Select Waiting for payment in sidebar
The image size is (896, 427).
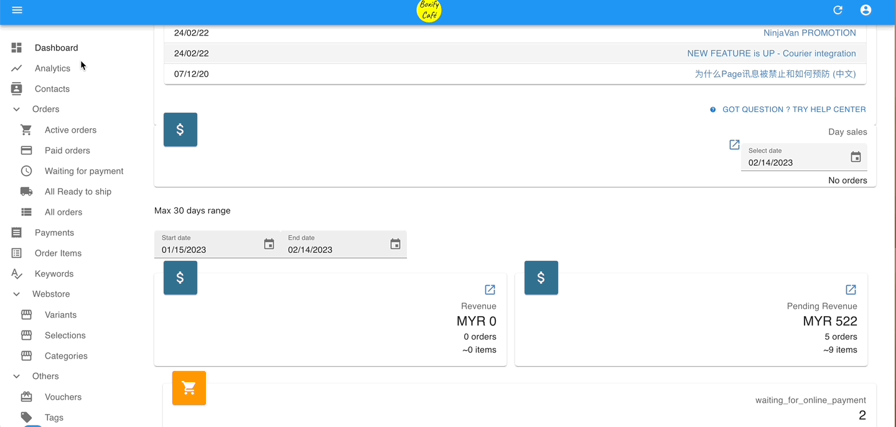[84, 171]
